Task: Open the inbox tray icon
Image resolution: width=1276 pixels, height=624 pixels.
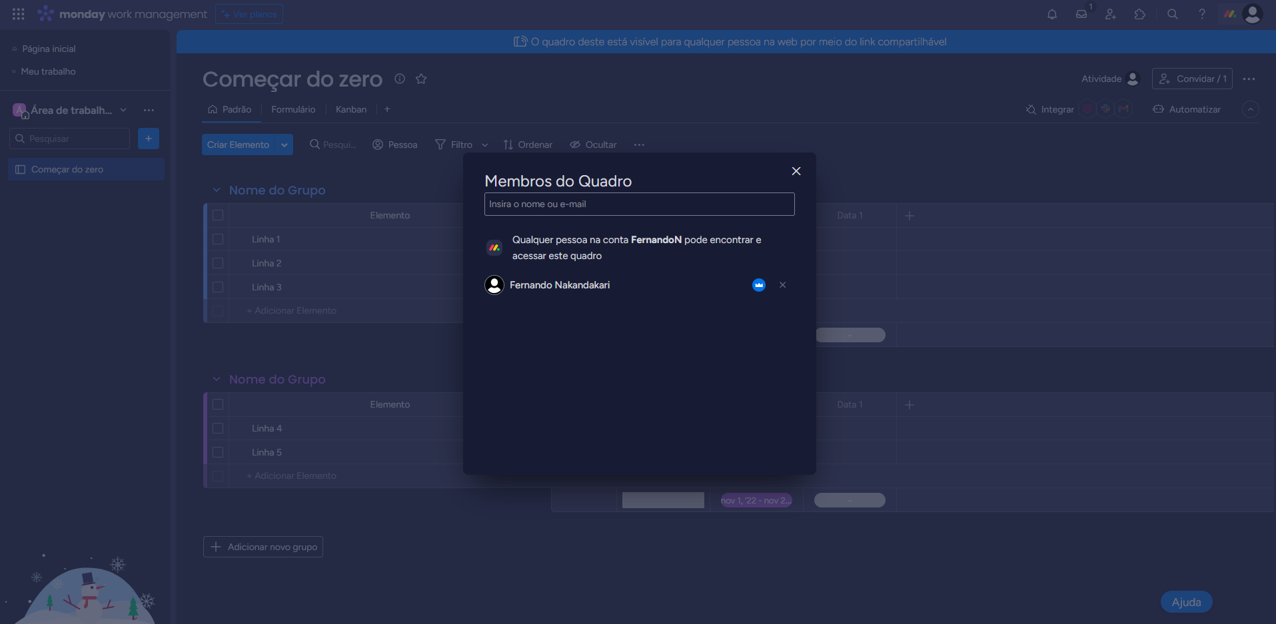Action: tap(1081, 14)
